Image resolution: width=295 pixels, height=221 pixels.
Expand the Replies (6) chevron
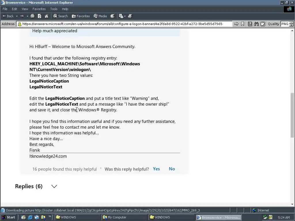click(54, 186)
